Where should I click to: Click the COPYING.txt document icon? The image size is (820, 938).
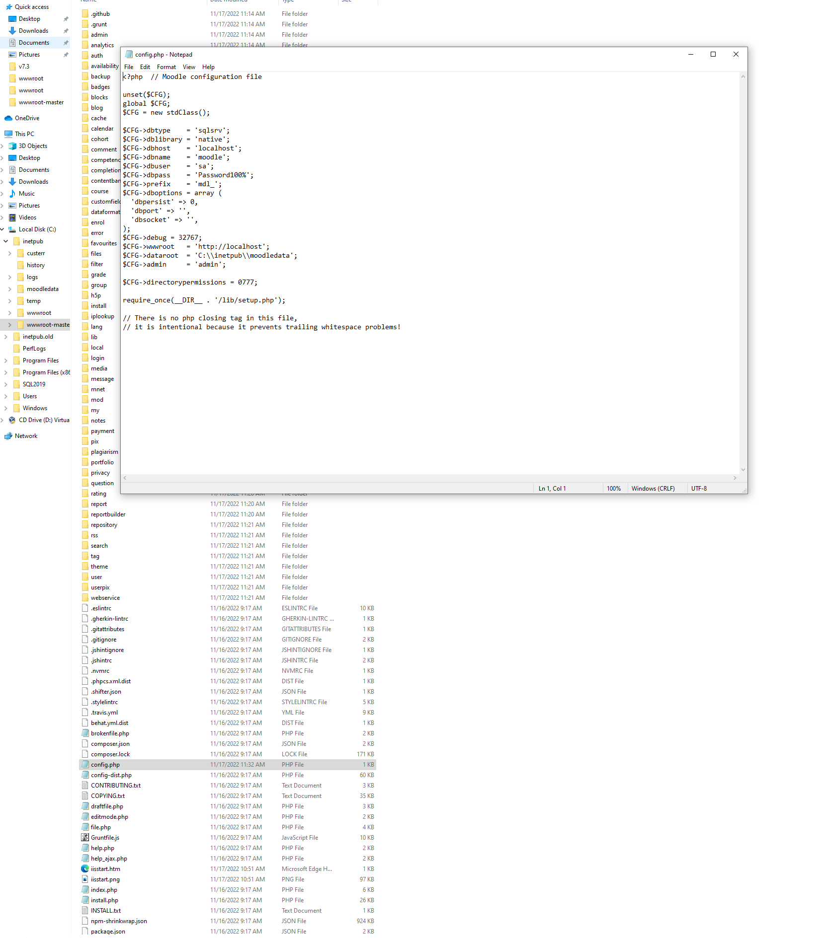(85, 796)
